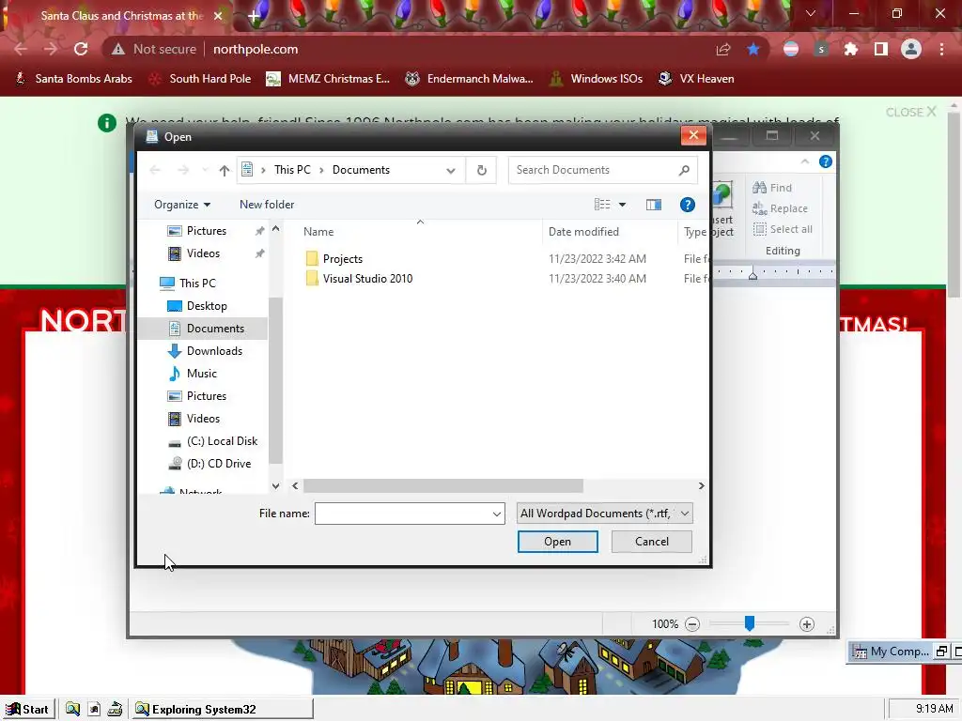Open a new Chrome tab
The width and height of the screenshot is (962, 721).
254,16
